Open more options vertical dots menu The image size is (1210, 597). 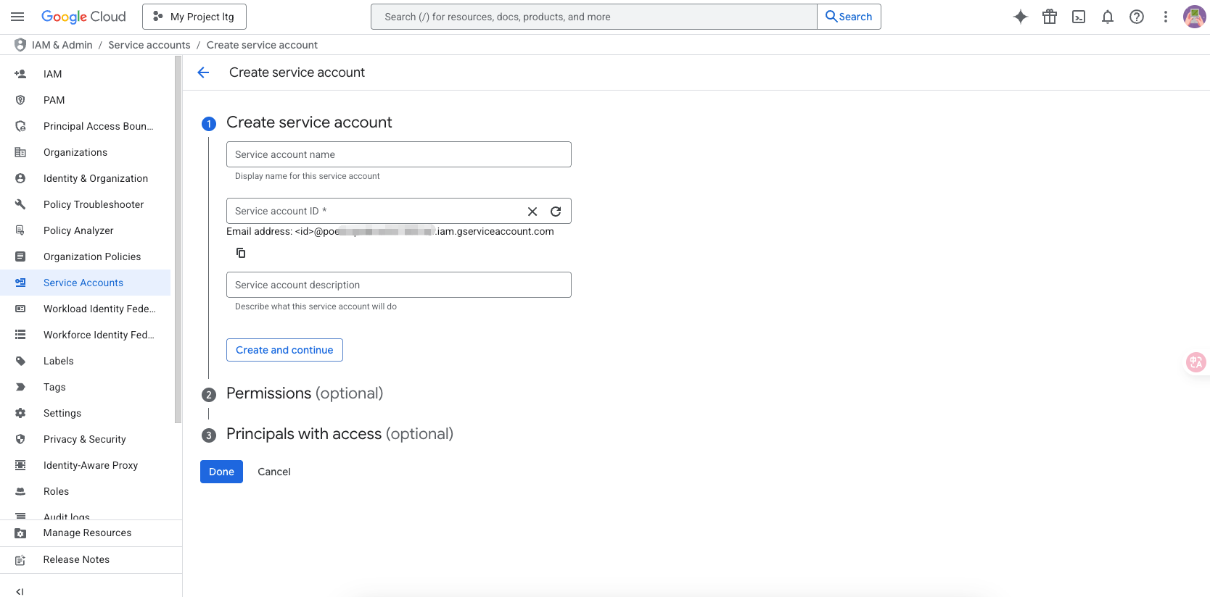pyautogui.click(x=1165, y=17)
